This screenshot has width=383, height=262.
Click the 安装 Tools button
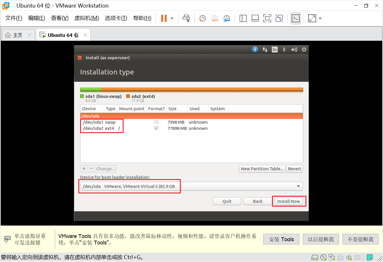click(281, 239)
